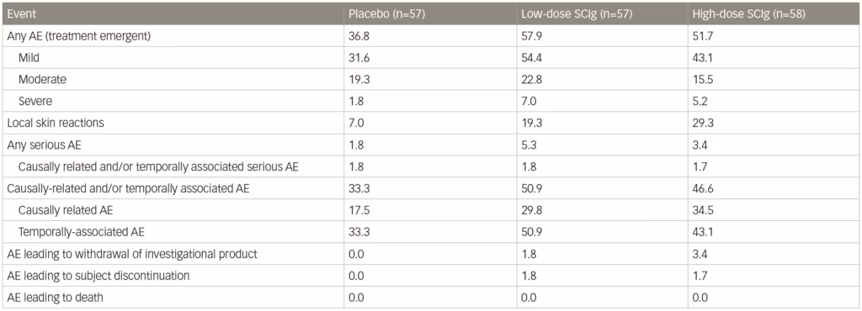Select the Severe row label
Image resolution: width=862 pixels, height=311 pixels.
point(34,101)
